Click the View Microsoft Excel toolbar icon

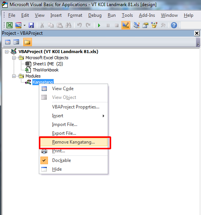[10, 25]
